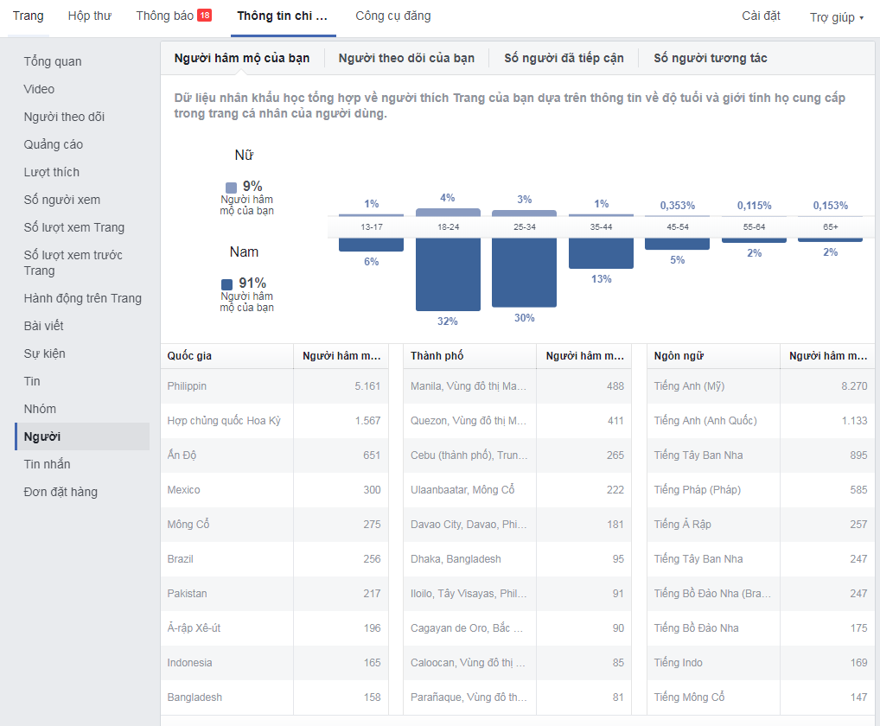Go to Hành động trên Trang section
Image resolution: width=880 pixels, height=726 pixels.
click(x=82, y=298)
